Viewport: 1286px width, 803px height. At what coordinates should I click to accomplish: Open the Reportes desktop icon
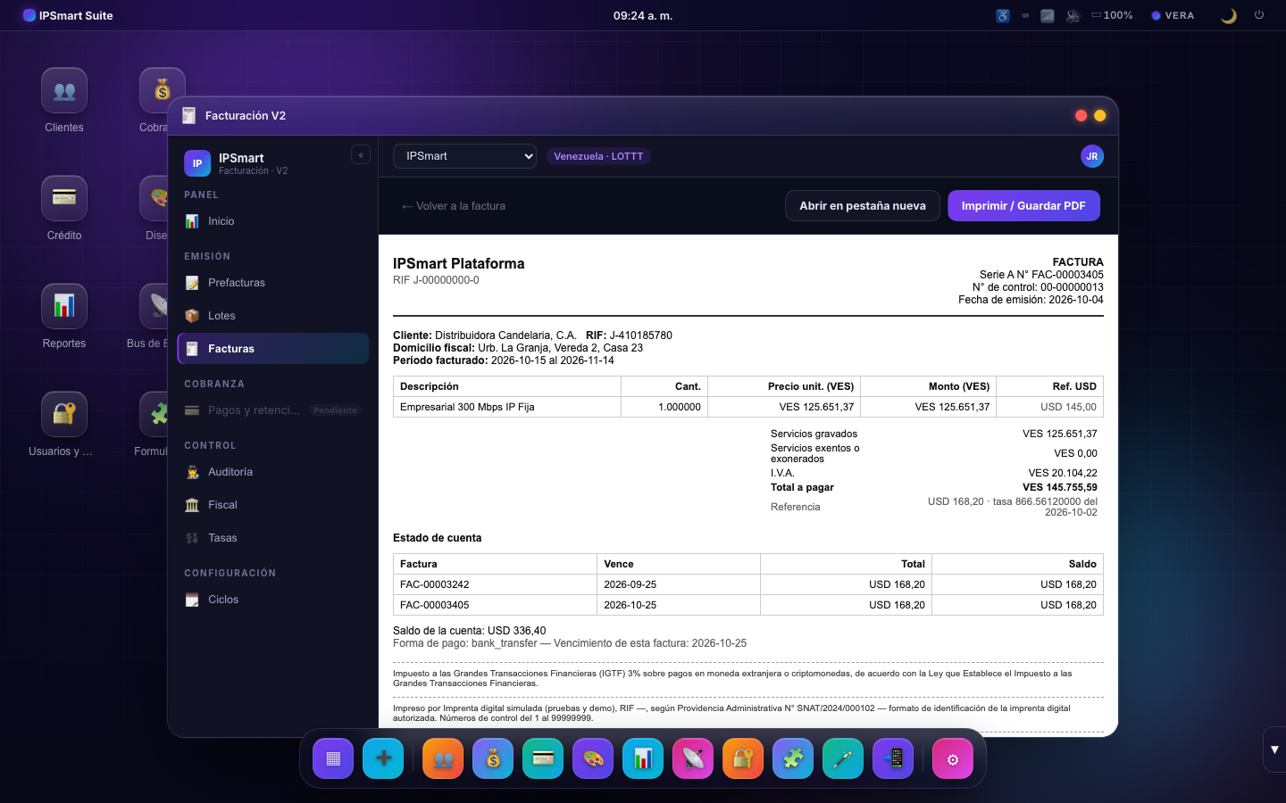click(64, 317)
